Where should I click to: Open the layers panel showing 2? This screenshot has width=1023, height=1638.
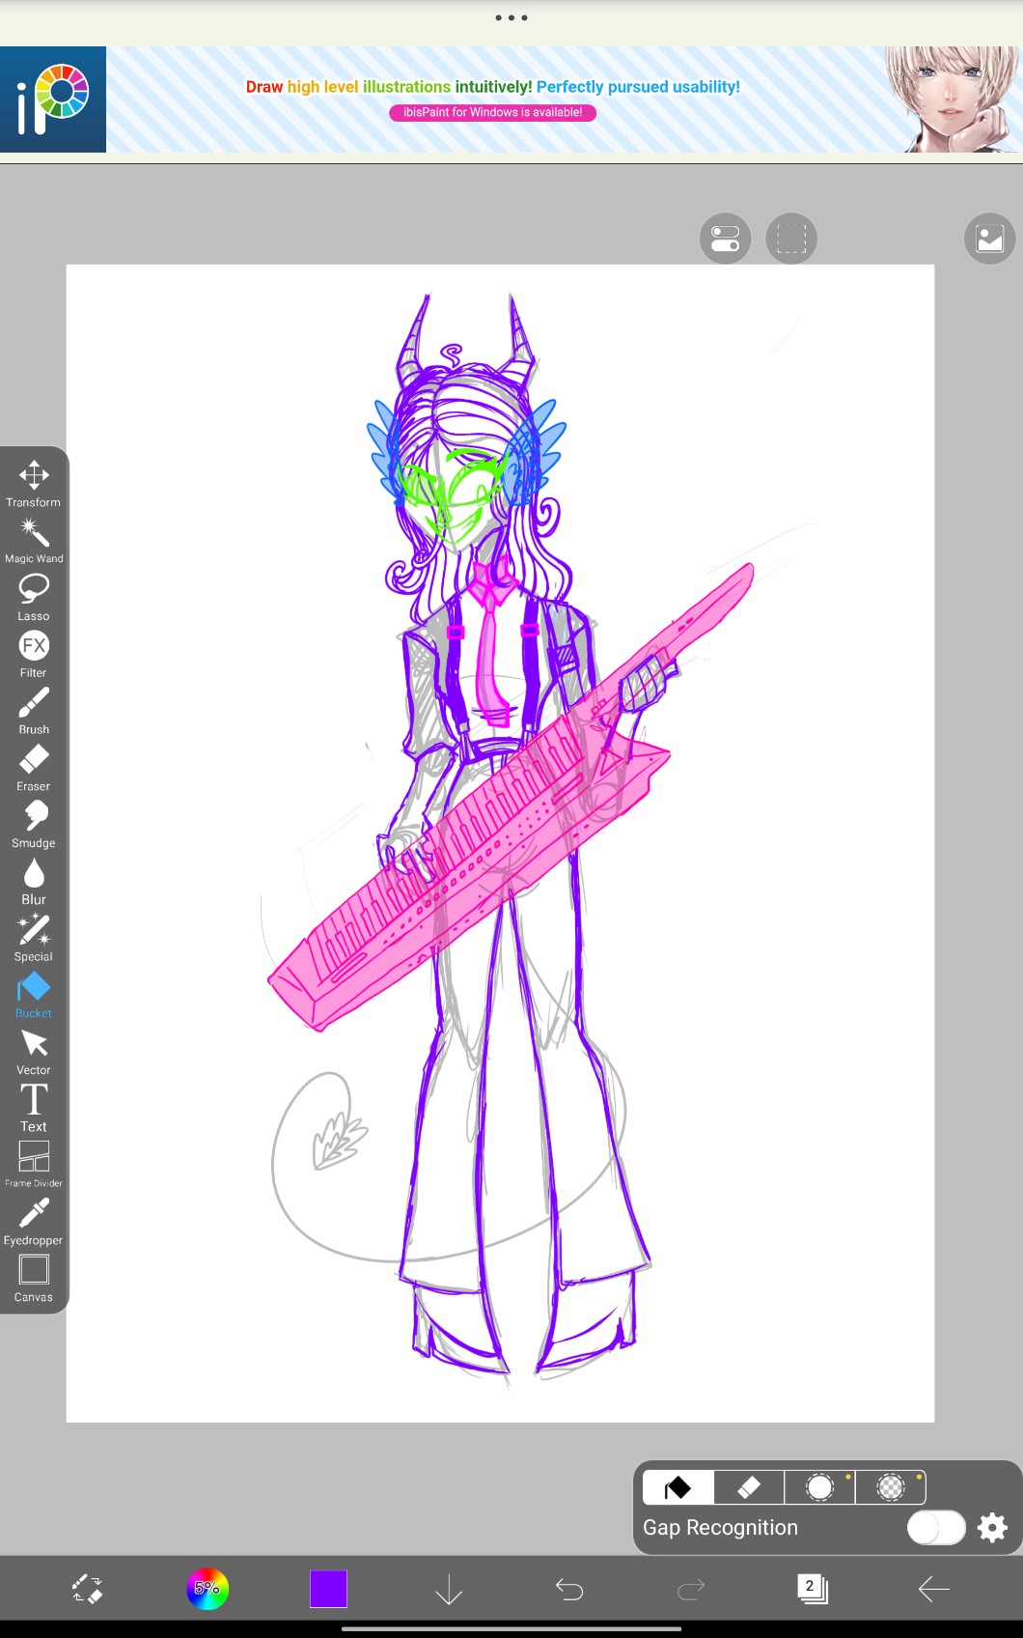point(813,1589)
